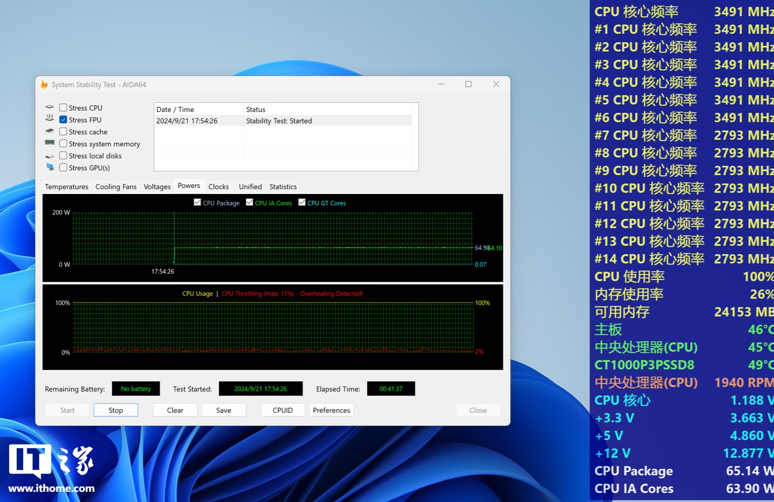Click the Stress FPU 123 icon

(49, 119)
